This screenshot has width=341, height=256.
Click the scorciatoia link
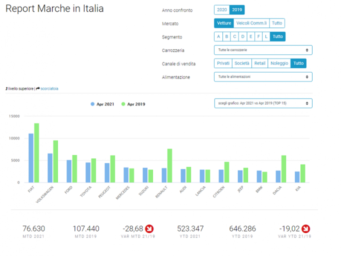point(49,88)
